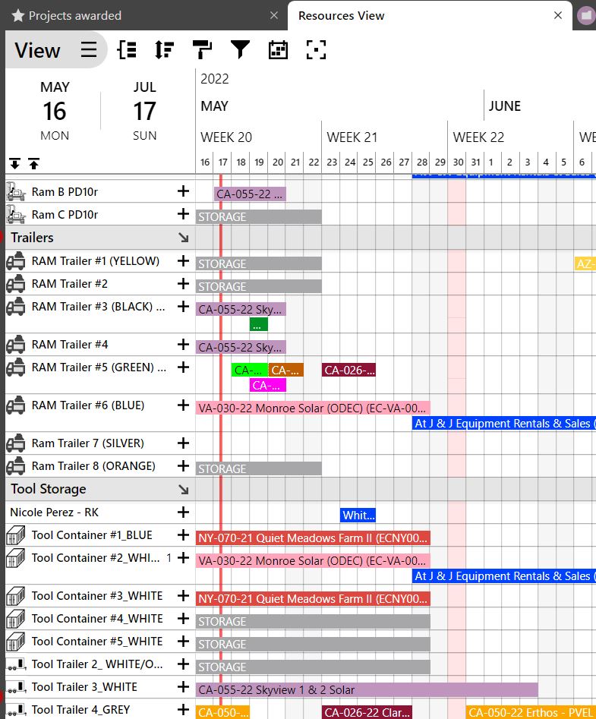Open the bright green CA- bar on Trailer #5
Image resolution: width=596 pixels, height=719 pixels.
click(249, 370)
